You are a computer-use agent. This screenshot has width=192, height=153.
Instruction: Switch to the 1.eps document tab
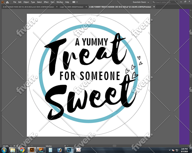pyautogui.click(x=72, y=7)
